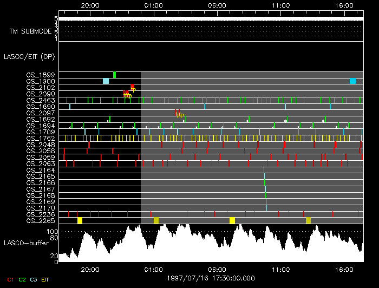Click the first bright yellow block in OS_2265
This screenshot has width=379, height=288.
click(80, 221)
